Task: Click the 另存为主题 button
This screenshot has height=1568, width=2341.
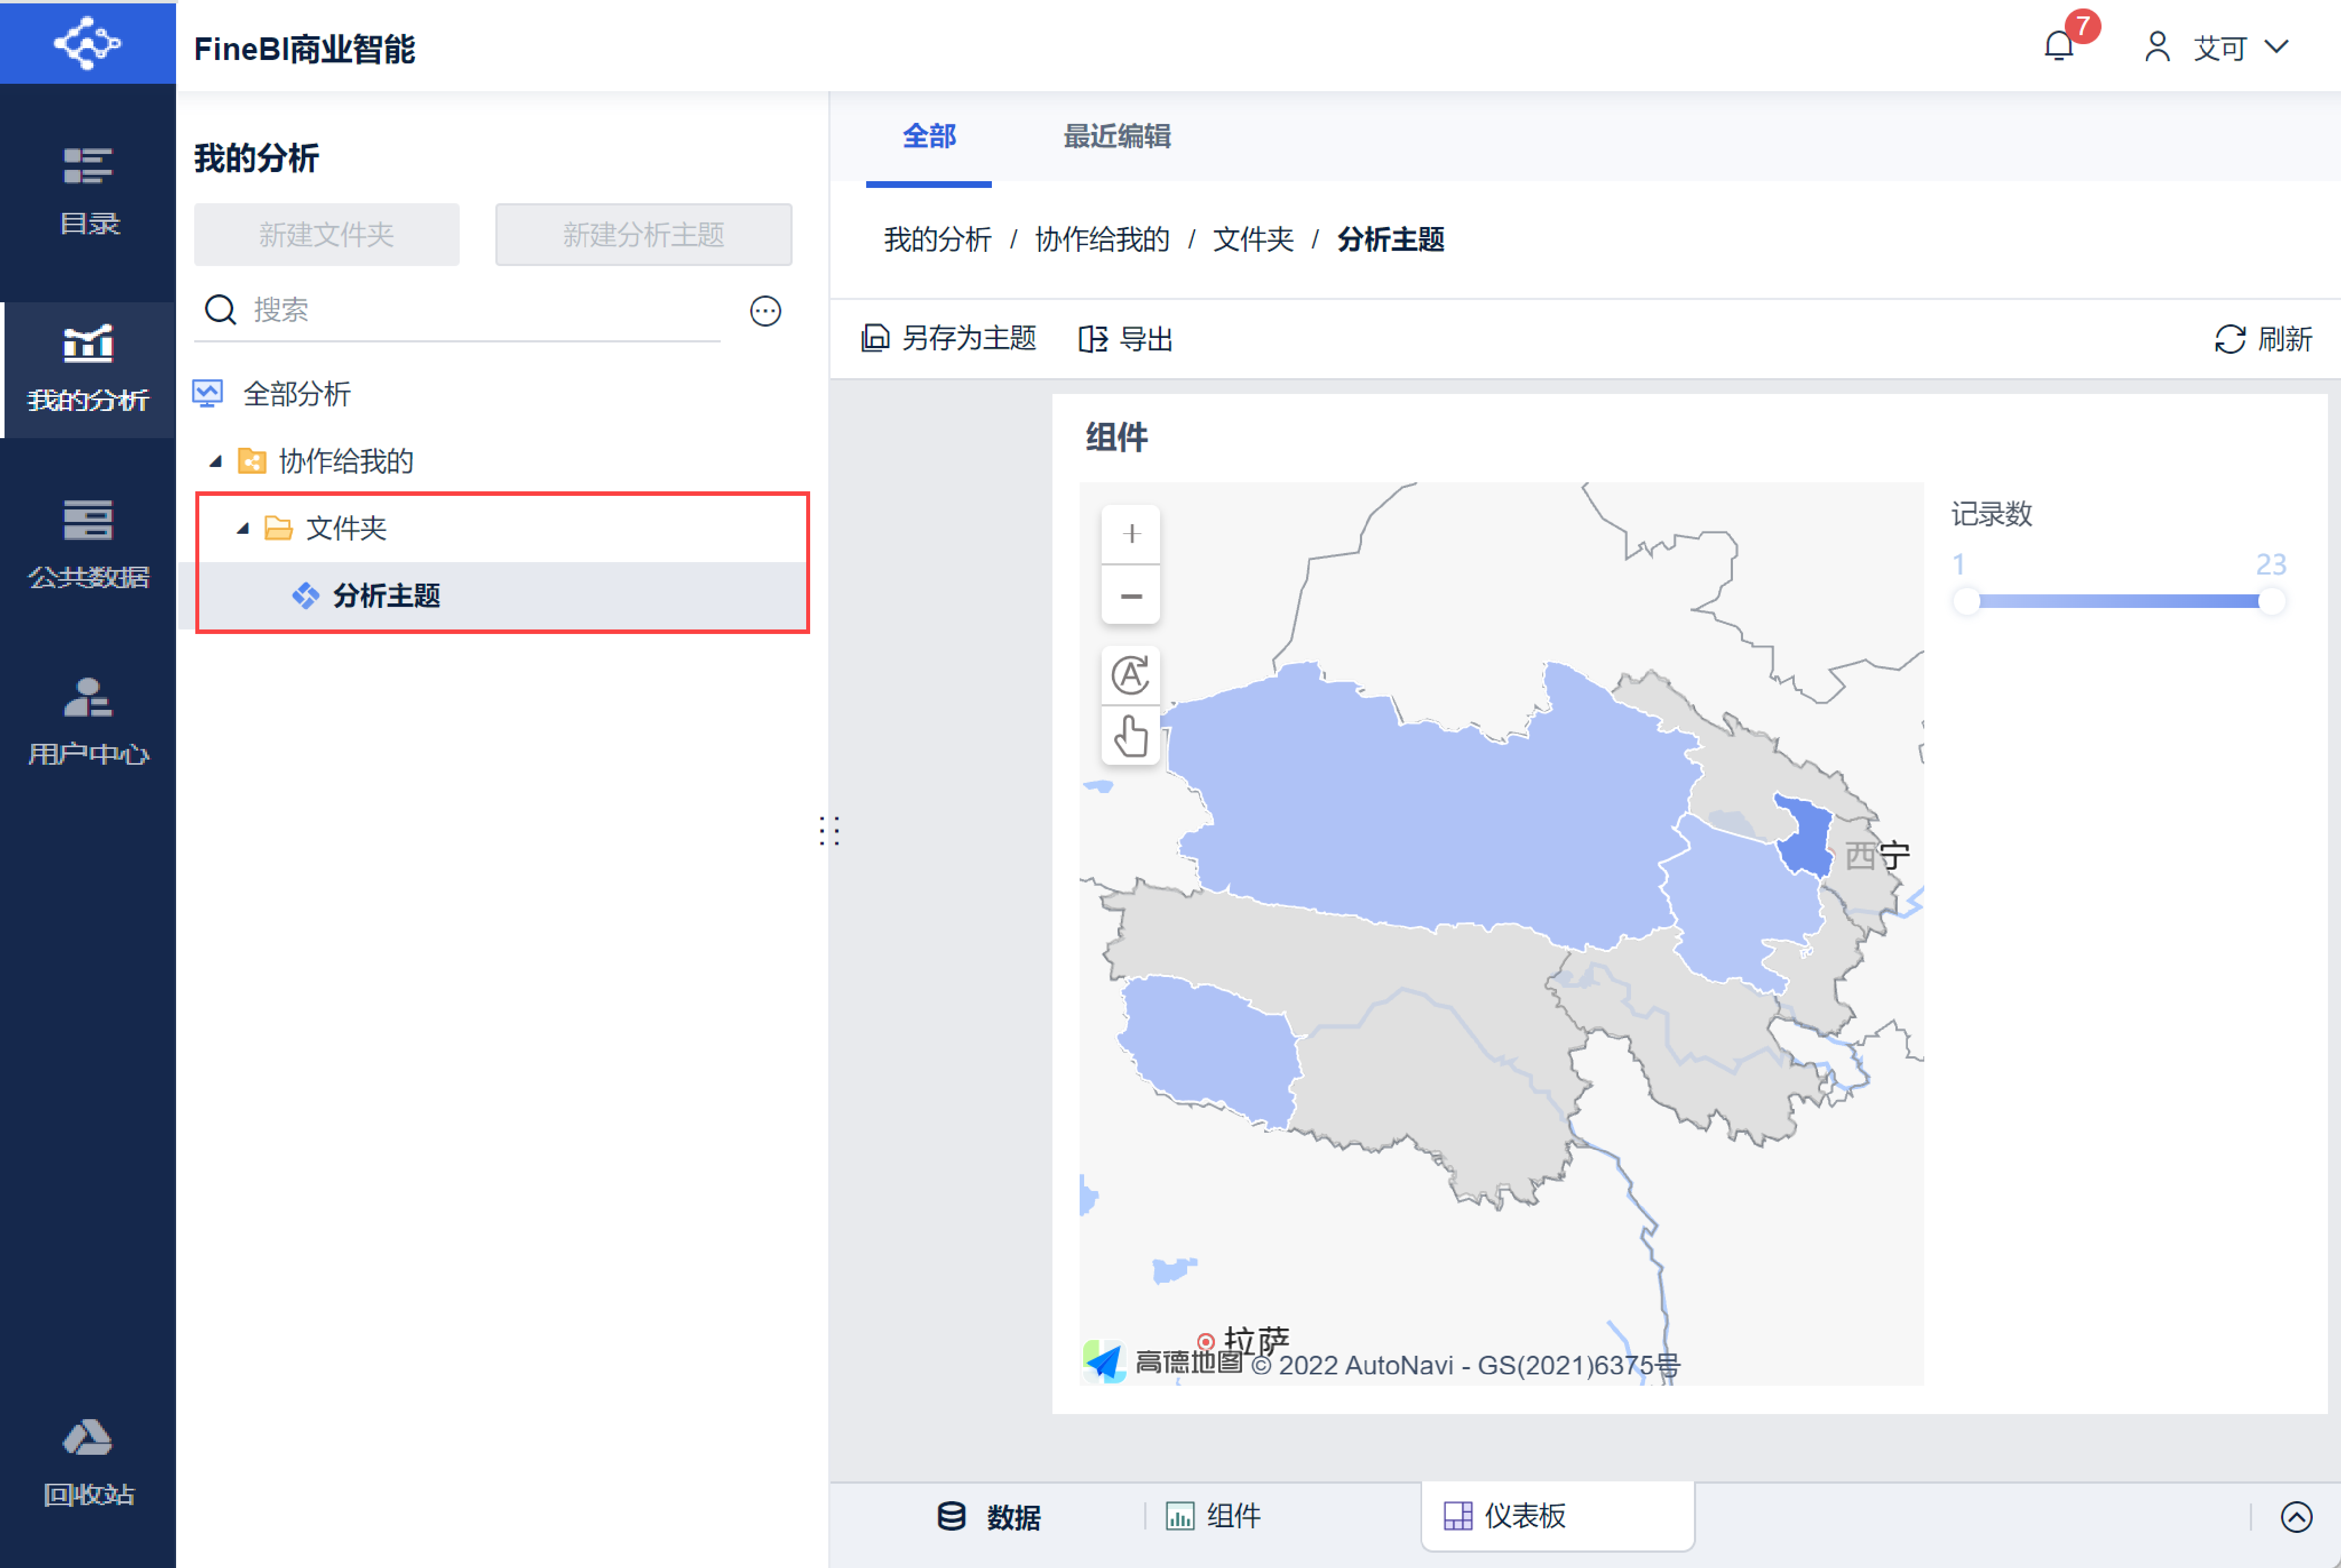Action: point(949,339)
